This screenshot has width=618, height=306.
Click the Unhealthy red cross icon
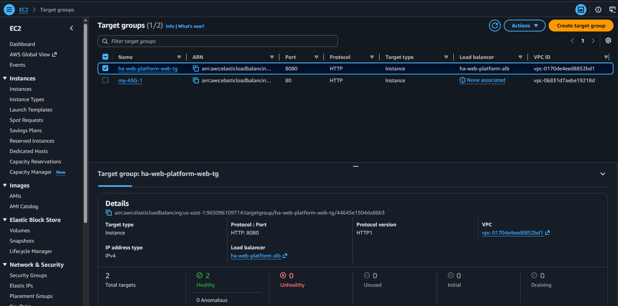(283, 275)
